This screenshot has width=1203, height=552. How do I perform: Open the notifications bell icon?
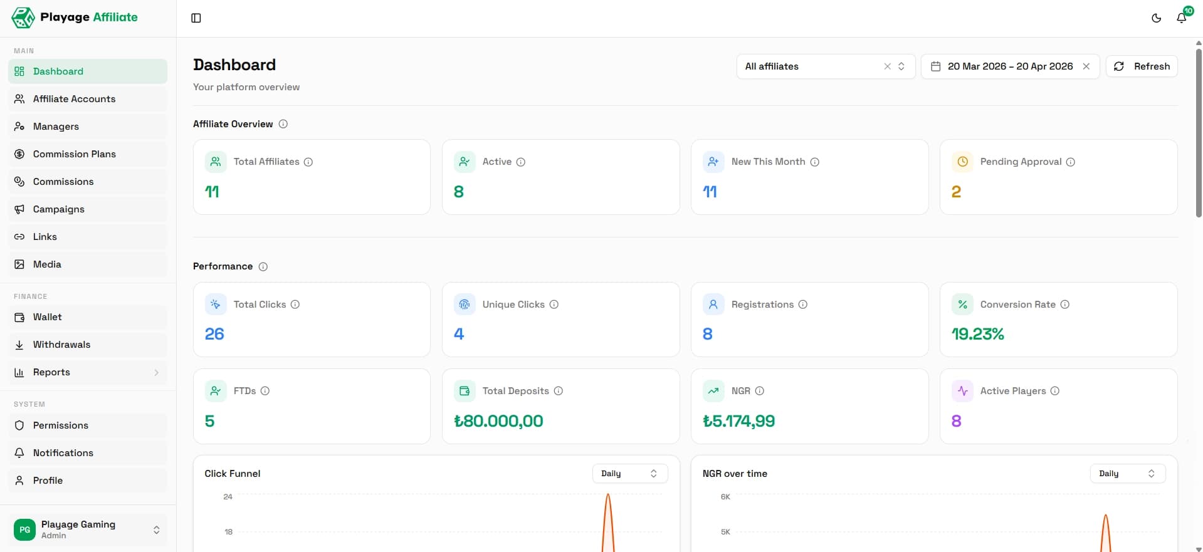click(1182, 18)
